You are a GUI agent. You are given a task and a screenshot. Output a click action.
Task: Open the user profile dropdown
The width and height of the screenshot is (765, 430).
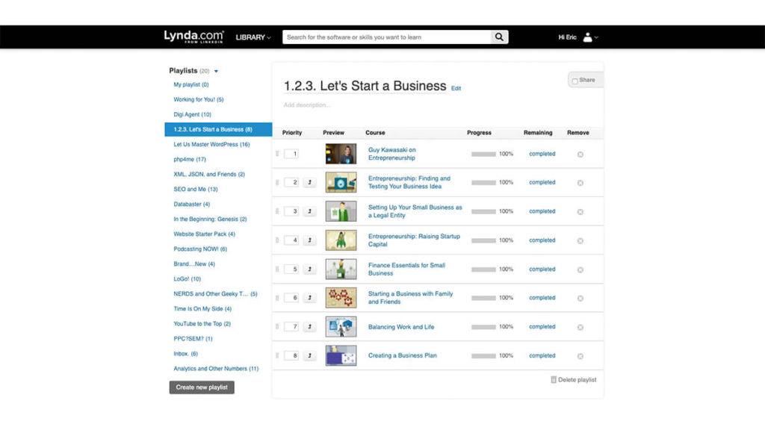click(591, 37)
